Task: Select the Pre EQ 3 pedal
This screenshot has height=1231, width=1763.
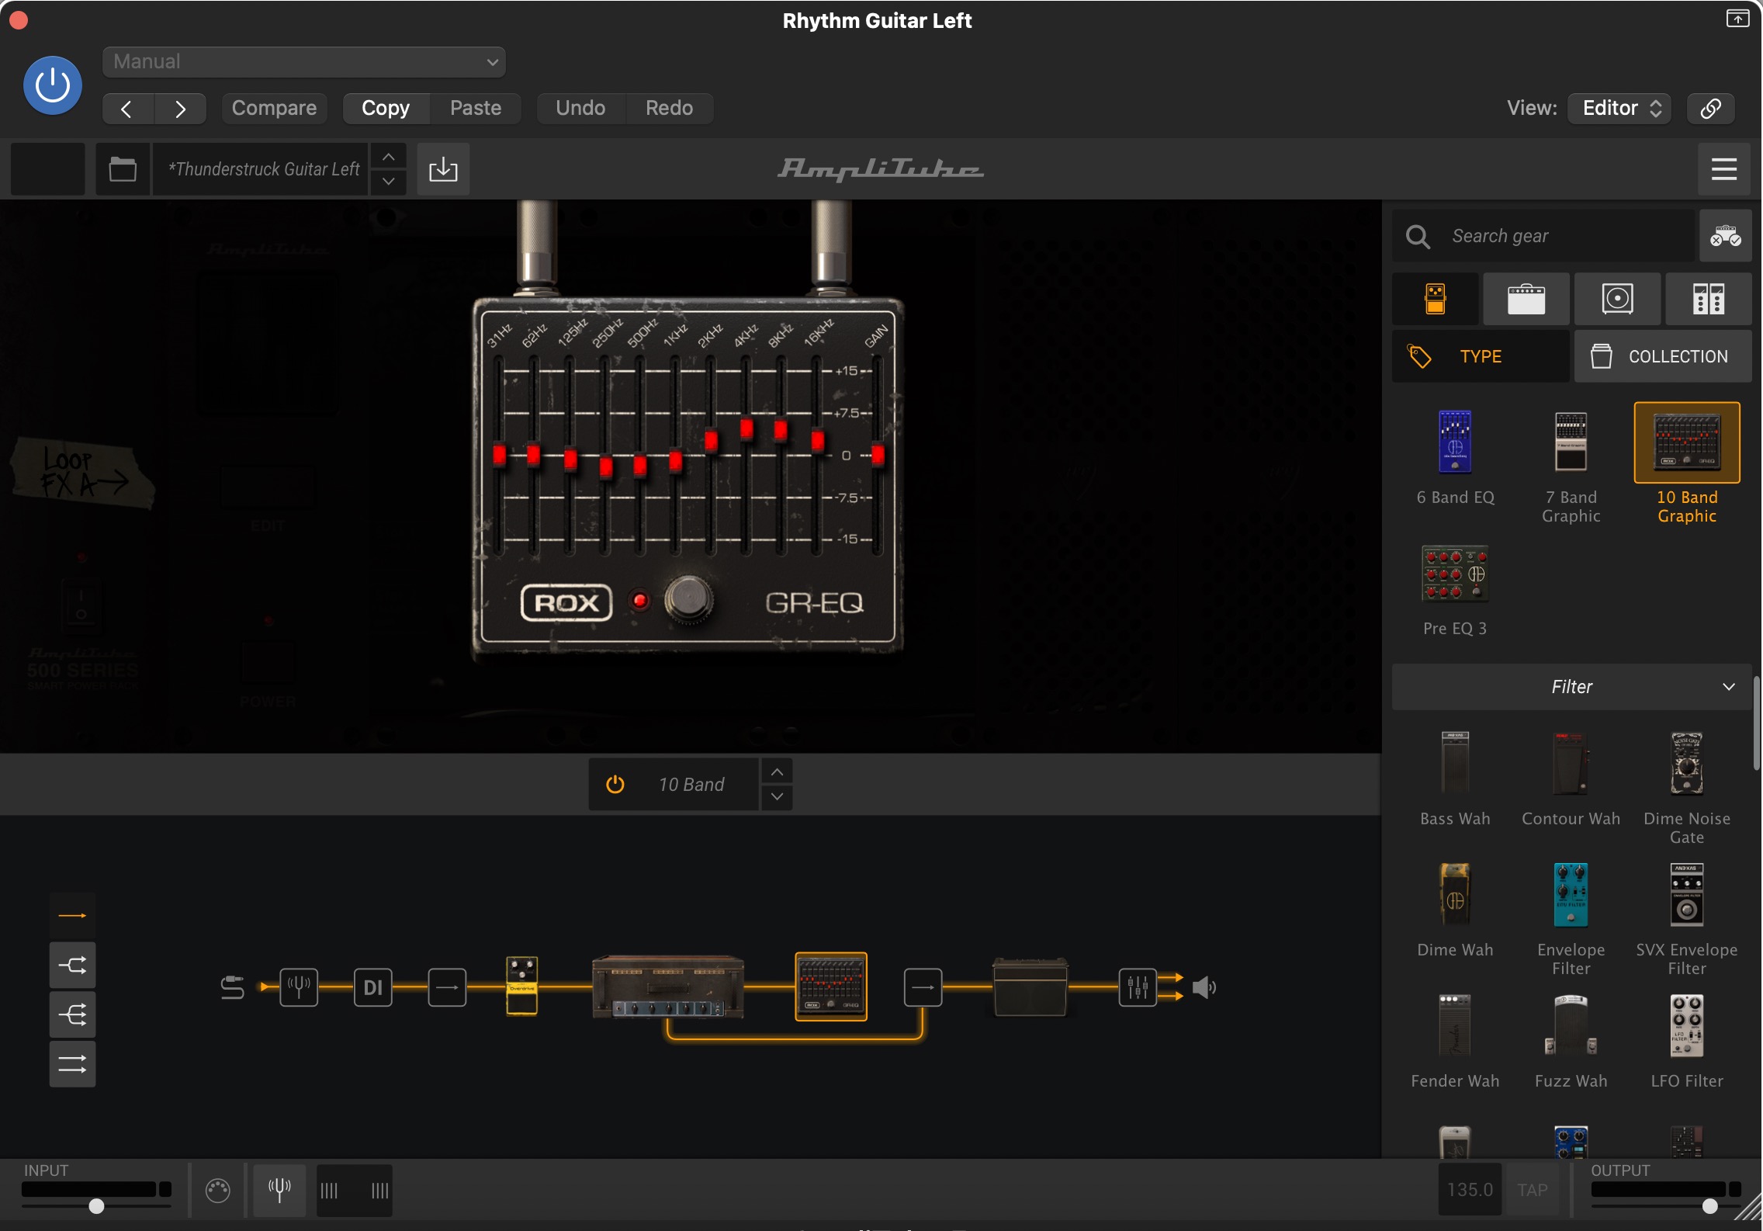Action: [1455, 590]
